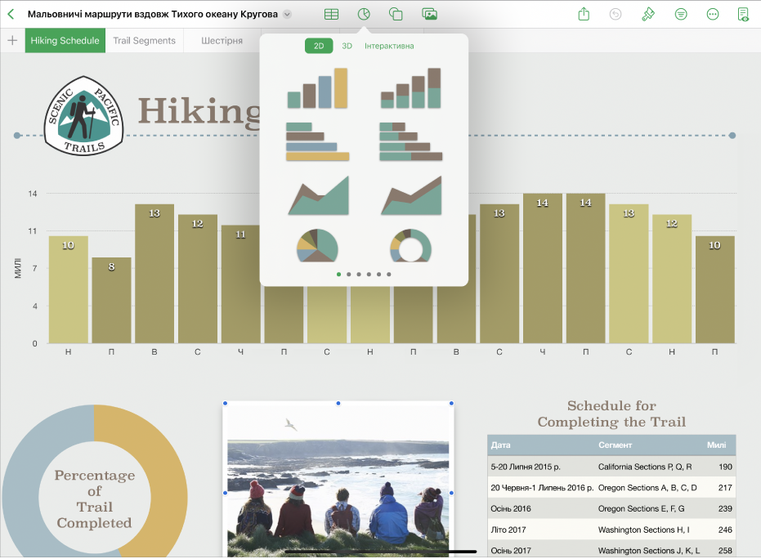This screenshot has width=761, height=559.
Task: Tap the top-left photo selection handle
Action: pyautogui.click(x=226, y=403)
